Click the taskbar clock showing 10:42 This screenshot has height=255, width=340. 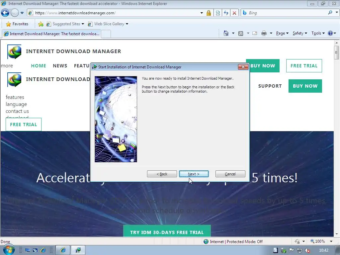[x=323, y=250]
